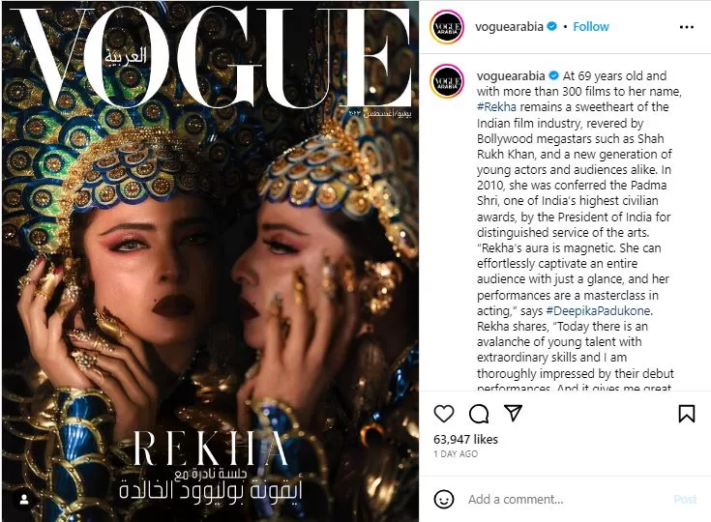Click the verified badge next to the header voguearabia
Viewport: 711px width, 522px height.
(x=551, y=27)
